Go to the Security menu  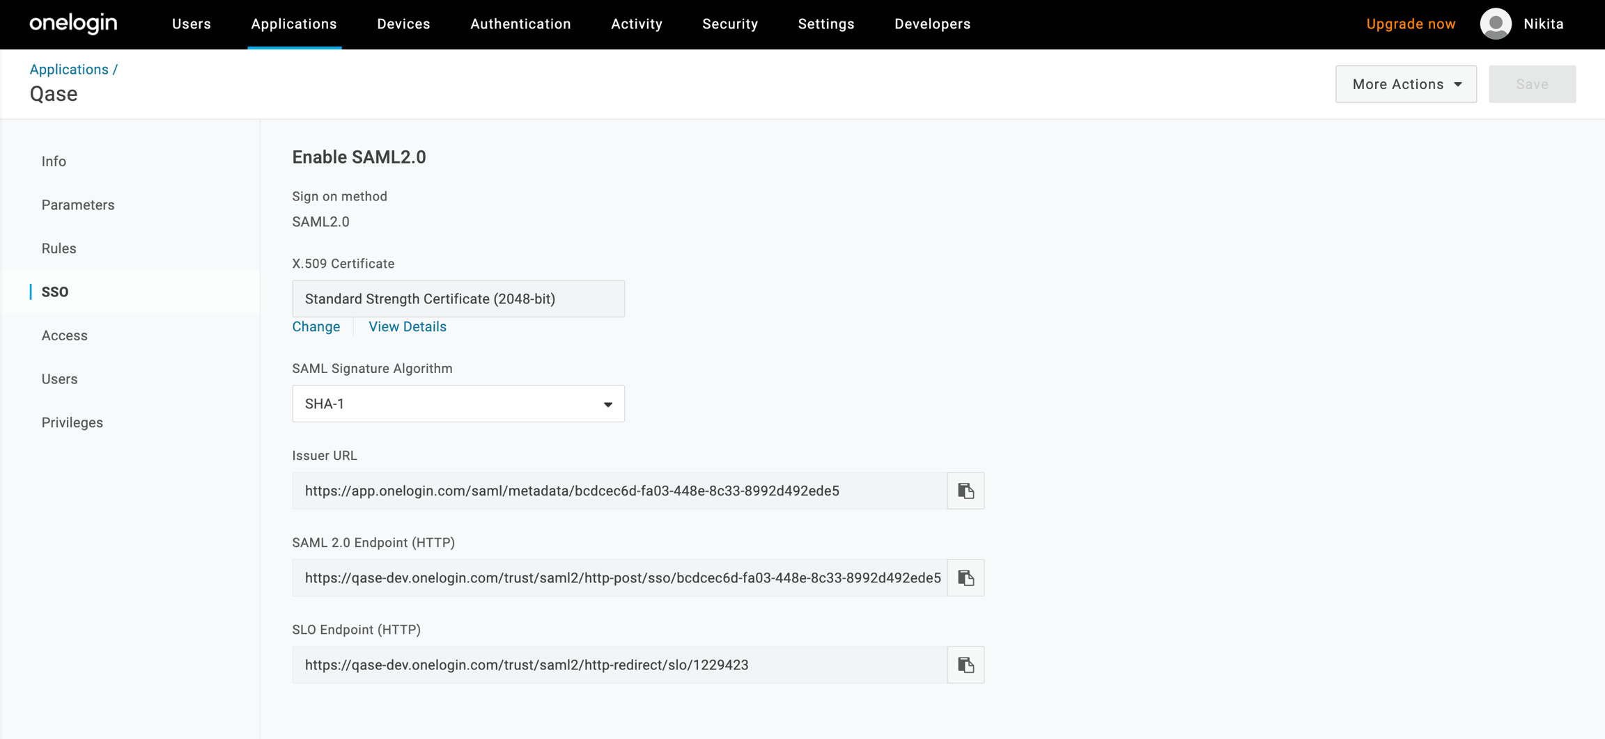pos(729,24)
